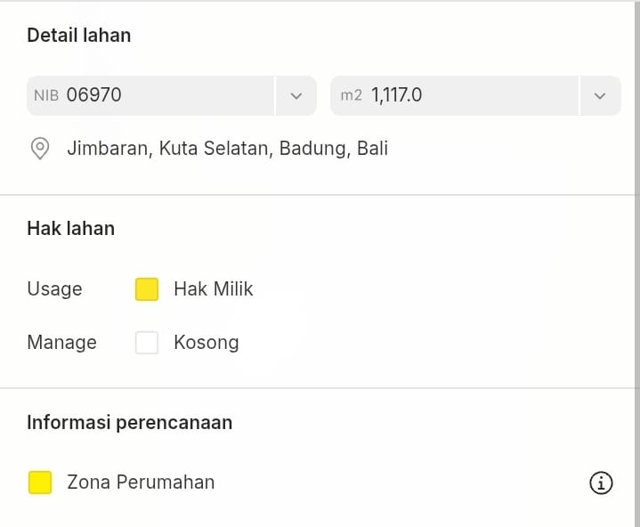
Task: Select the yellow Hak Milik swatch
Action: [147, 289]
